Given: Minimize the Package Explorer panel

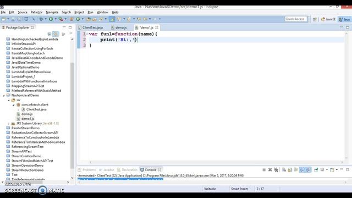Looking at the screenshot, I should [64, 27].
